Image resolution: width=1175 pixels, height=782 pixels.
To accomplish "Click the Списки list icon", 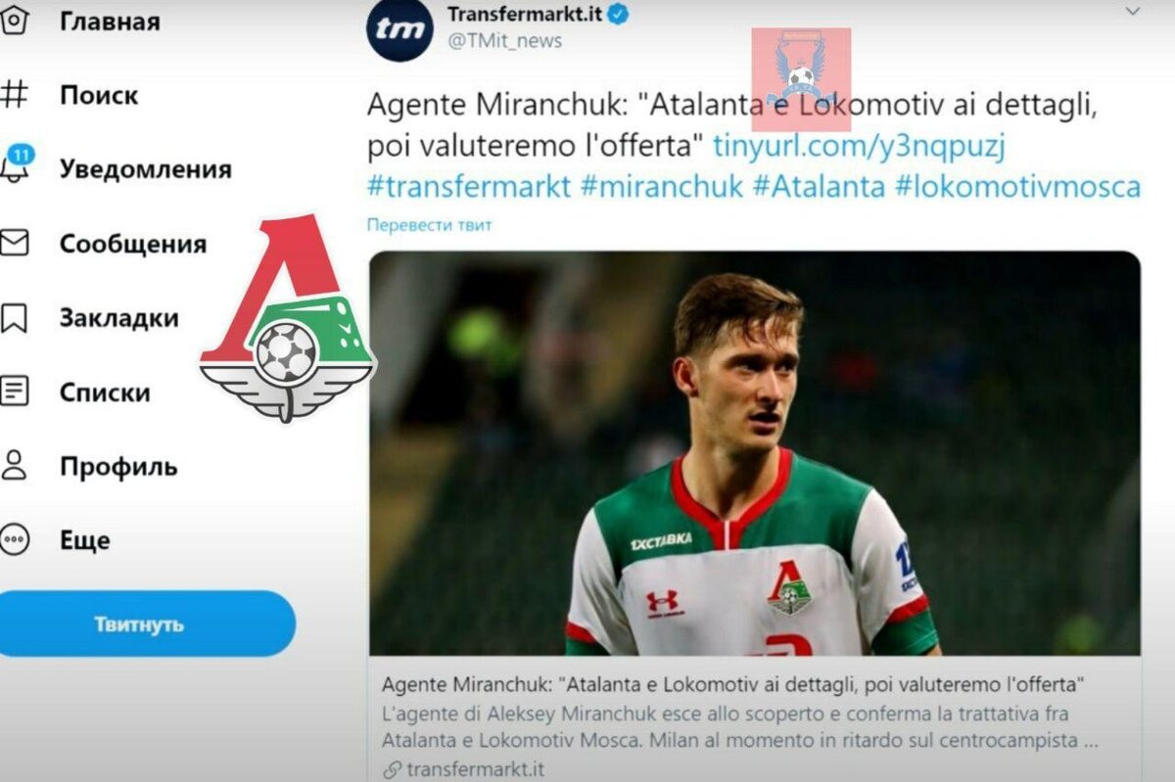I will click(14, 391).
